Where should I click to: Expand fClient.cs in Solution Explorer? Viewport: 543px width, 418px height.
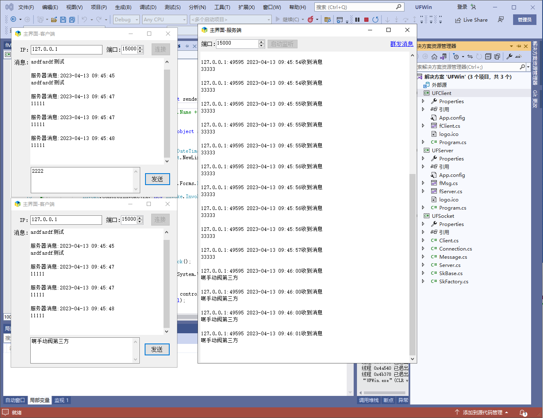coord(423,126)
